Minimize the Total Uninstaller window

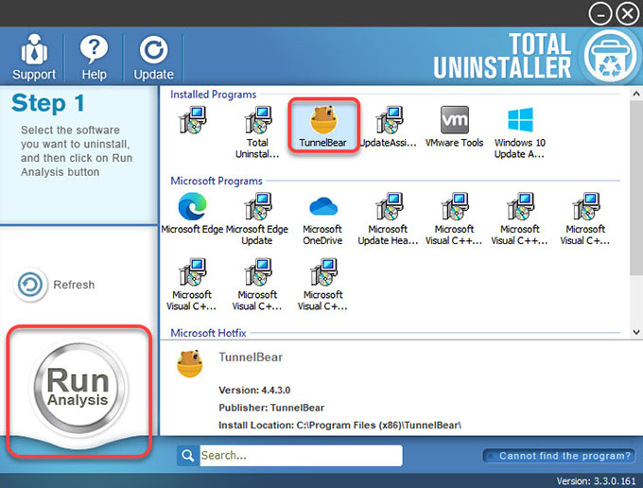tap(600, 14)
